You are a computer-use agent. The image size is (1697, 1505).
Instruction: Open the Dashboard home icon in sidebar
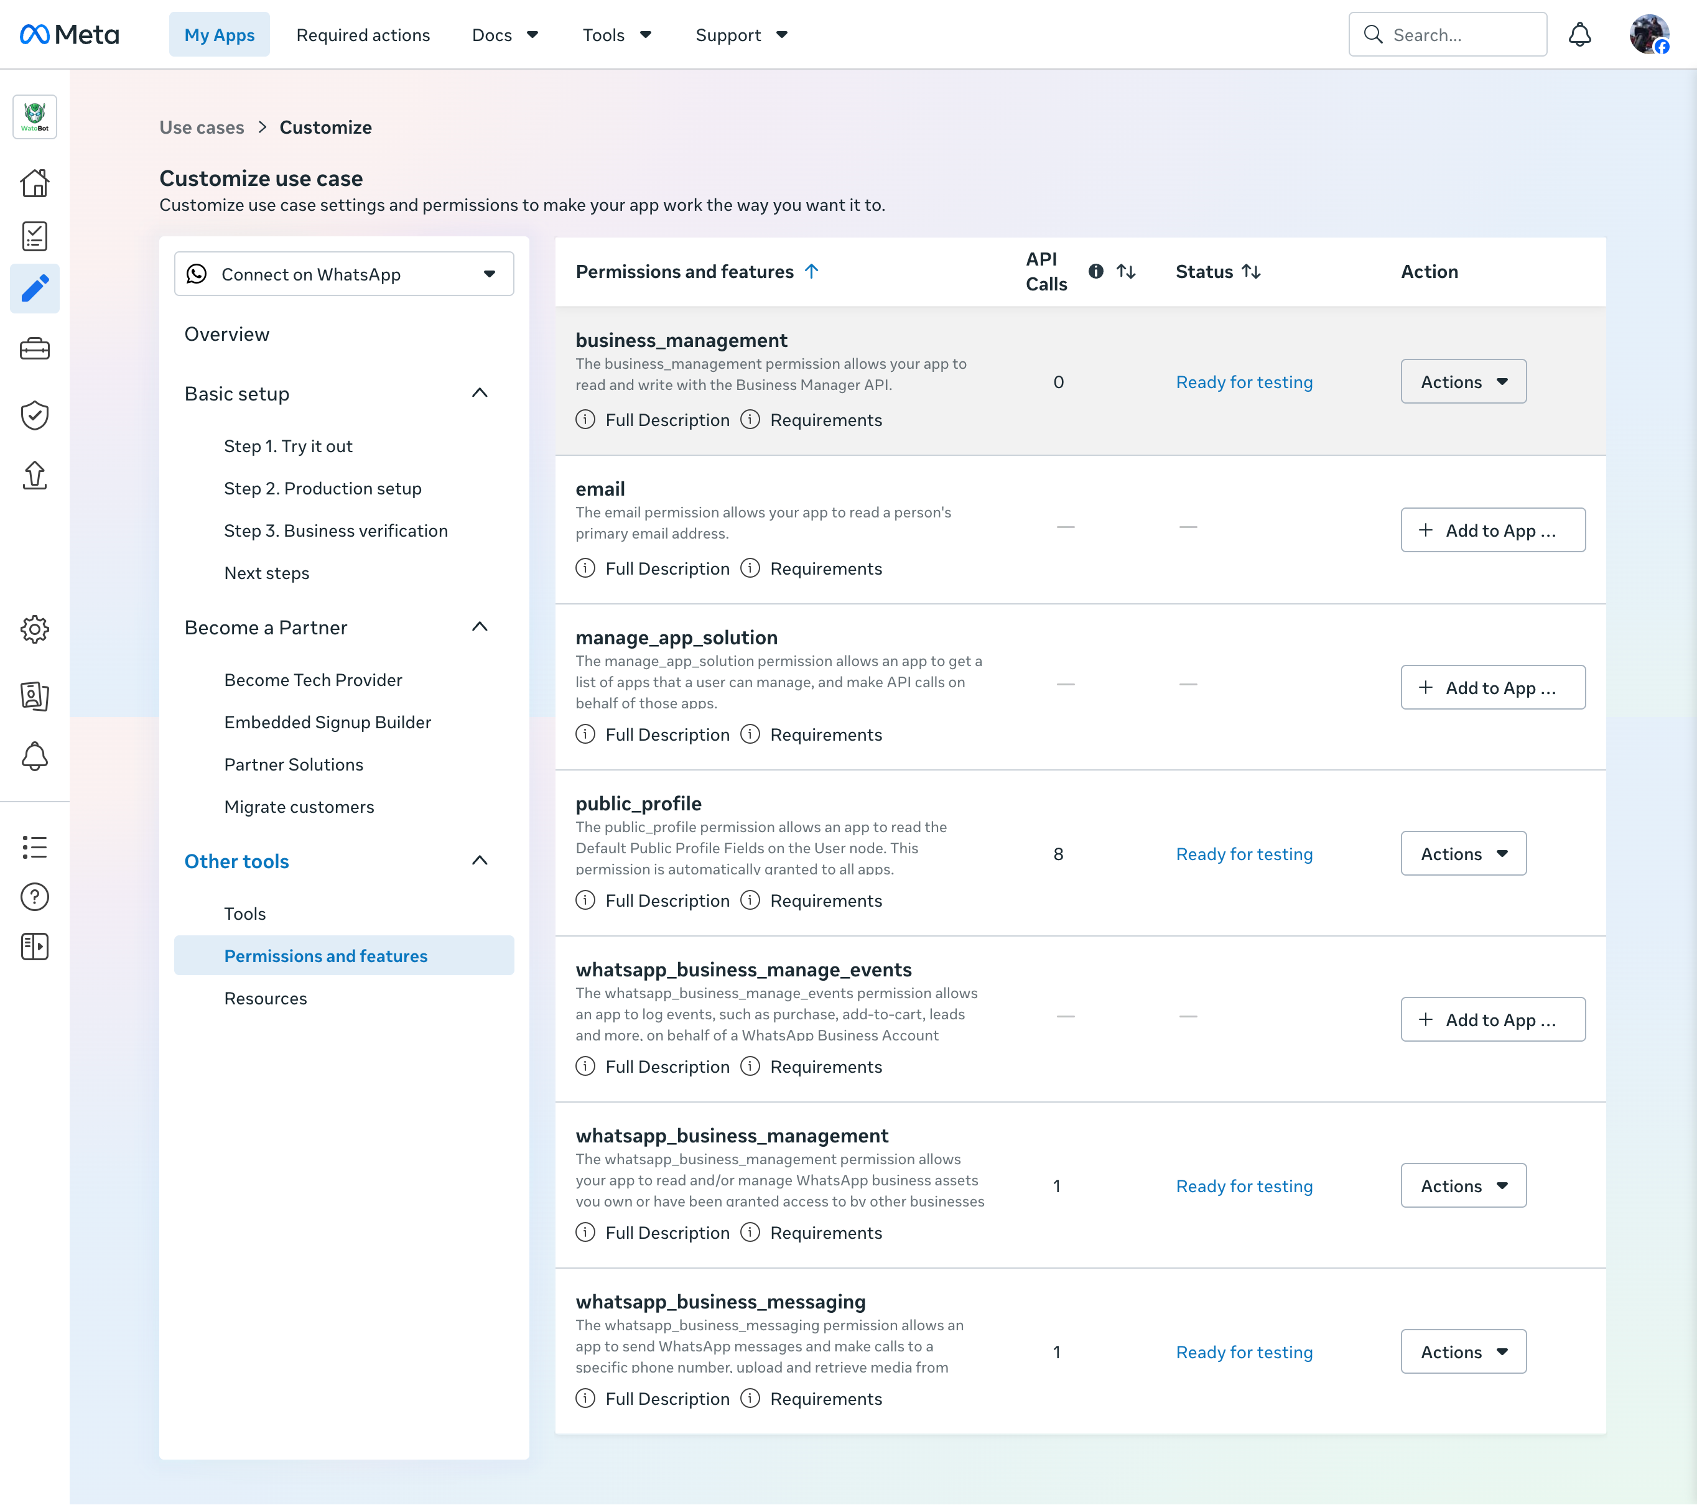pos(35,183)
